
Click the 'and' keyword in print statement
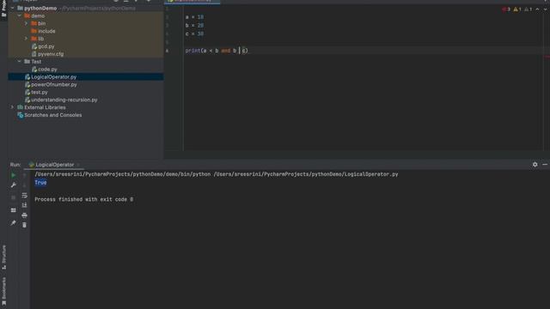pyautogui.click(x=226, y=51)
